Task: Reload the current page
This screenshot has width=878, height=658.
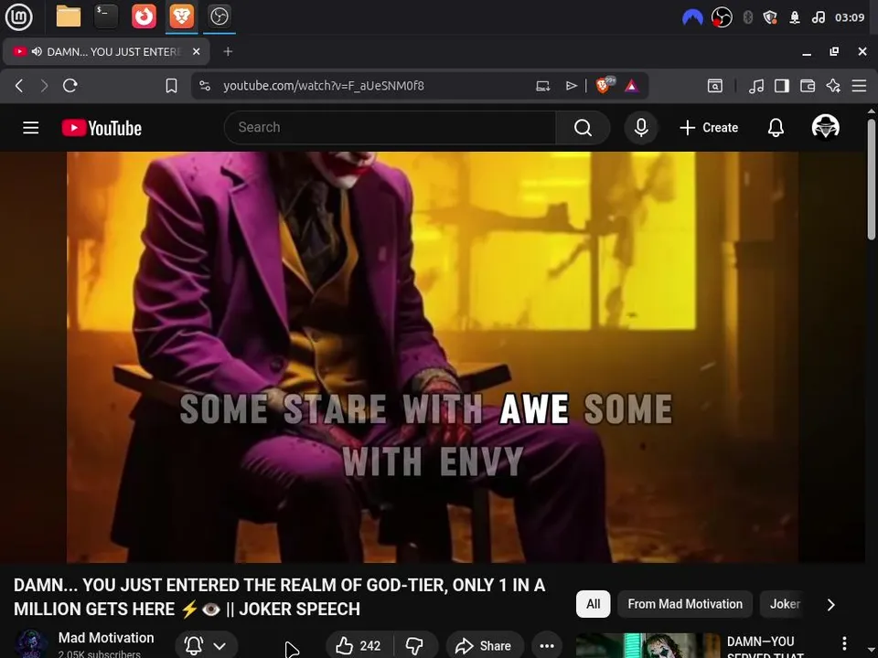Action: coord(70,86)
